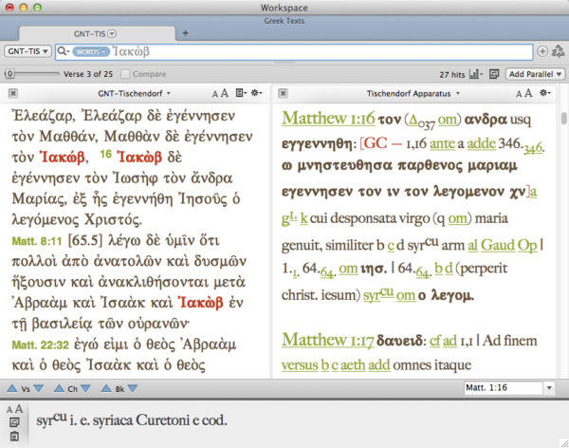
Task: Close the GNT-Tischendorf pane
Action: point(13,93)
